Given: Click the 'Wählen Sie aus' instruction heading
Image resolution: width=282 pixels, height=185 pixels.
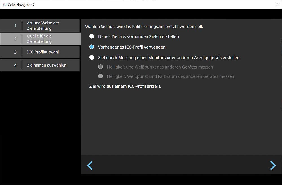Looking at the screenshot, I should (144, 27).
